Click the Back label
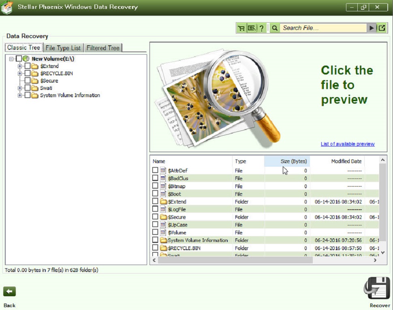Screen dimensions: 393x310 [10, 306]
